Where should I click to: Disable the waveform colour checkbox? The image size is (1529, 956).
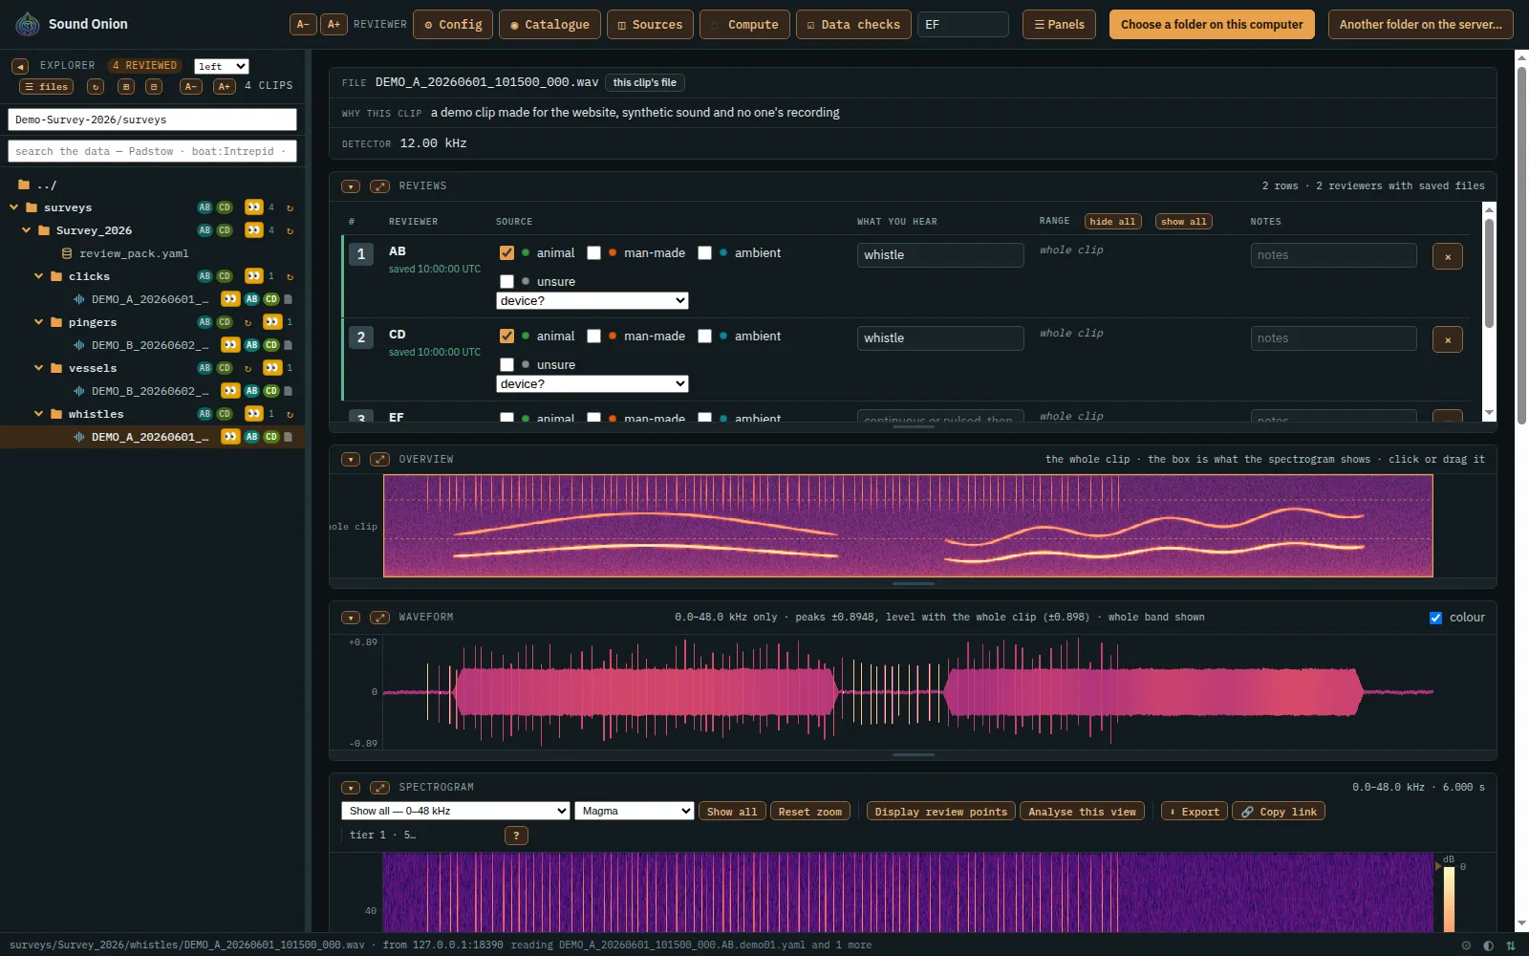pyautogui.click(x=1435, y=618)
